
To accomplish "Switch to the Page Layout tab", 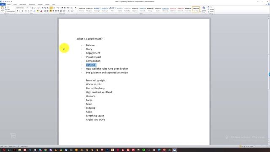I will [23, 4].
